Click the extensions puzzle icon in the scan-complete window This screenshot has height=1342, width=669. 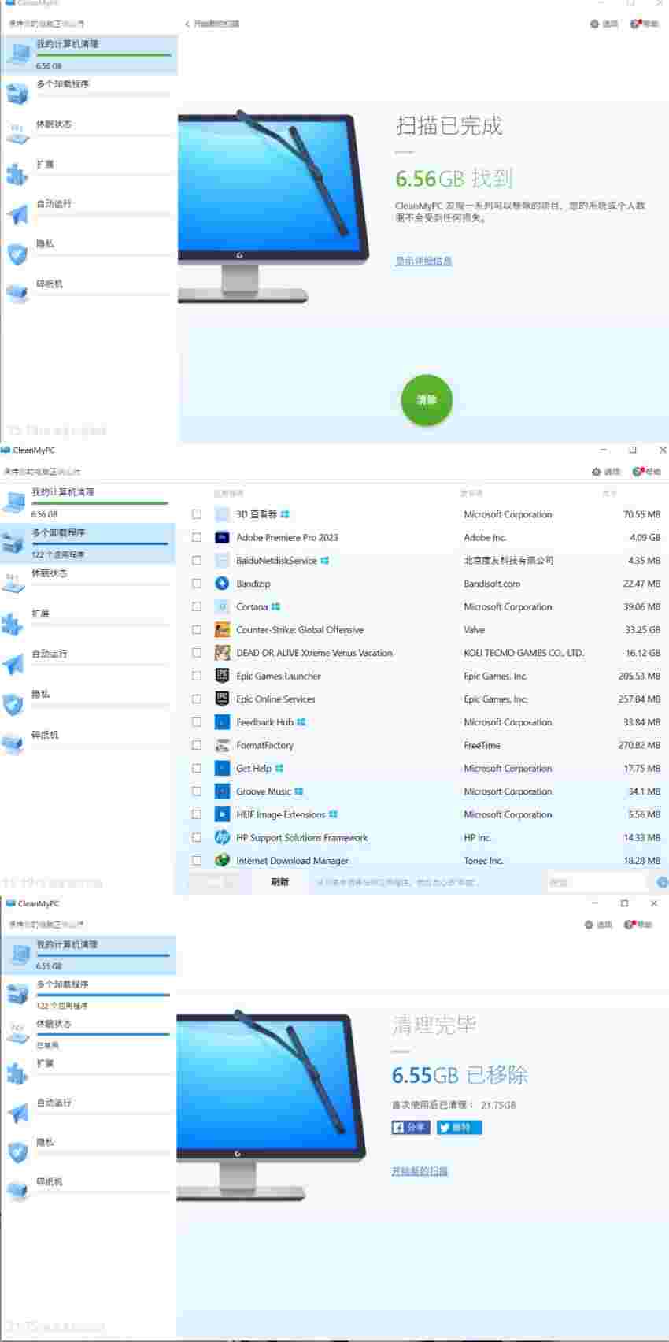(x=17, y=173)
